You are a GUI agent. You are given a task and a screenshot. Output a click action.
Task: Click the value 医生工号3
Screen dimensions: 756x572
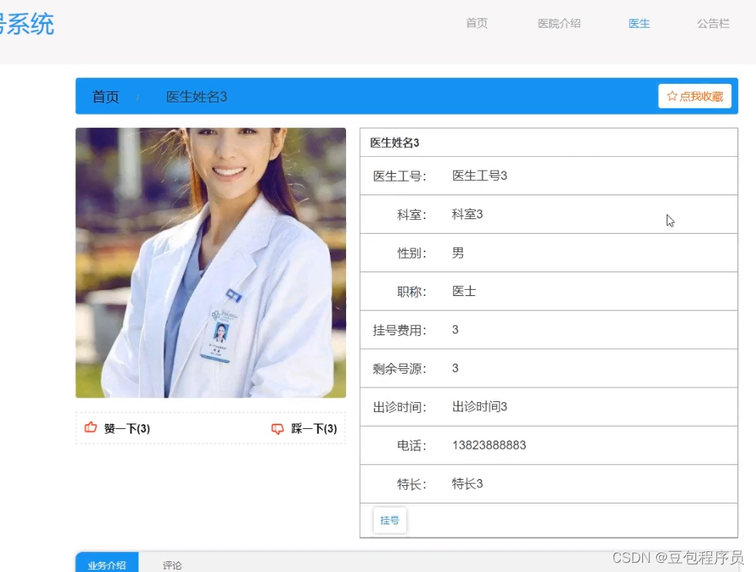479,175
